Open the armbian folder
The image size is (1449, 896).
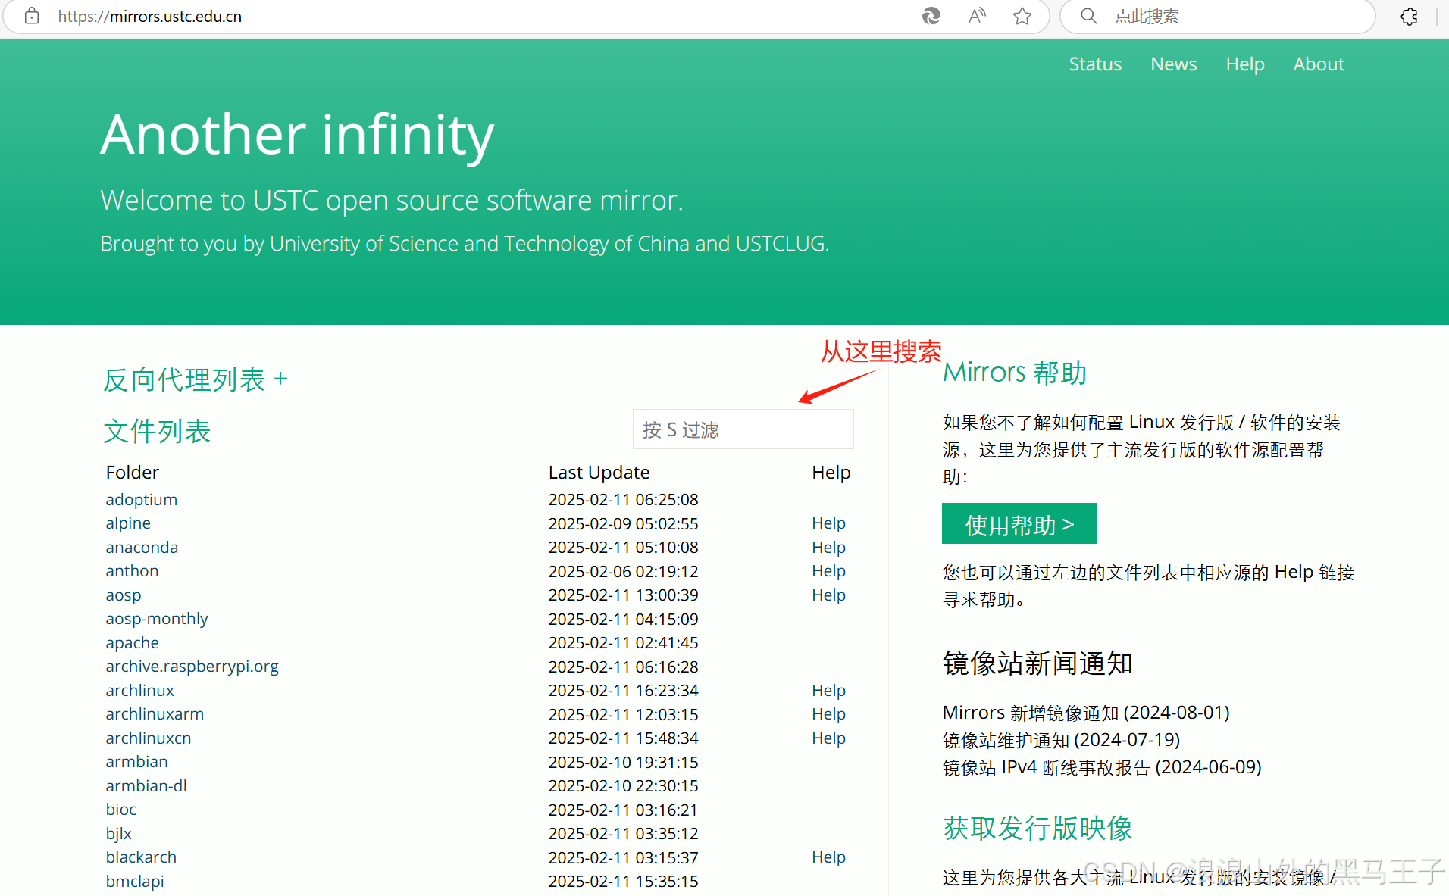coord(137,762)
